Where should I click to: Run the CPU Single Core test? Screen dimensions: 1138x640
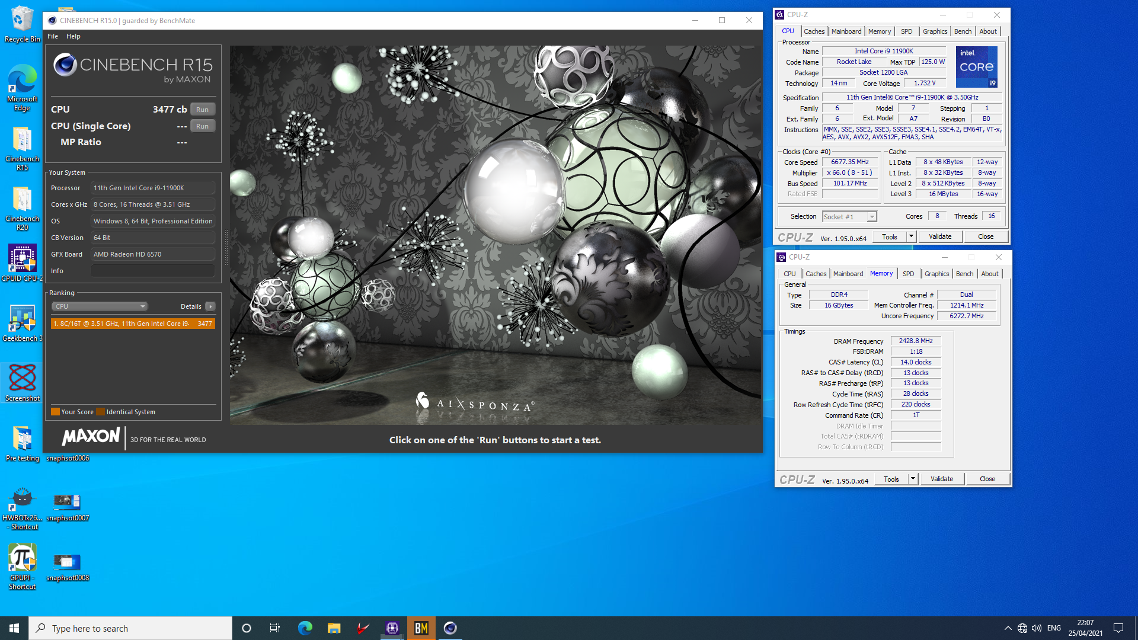203,126
